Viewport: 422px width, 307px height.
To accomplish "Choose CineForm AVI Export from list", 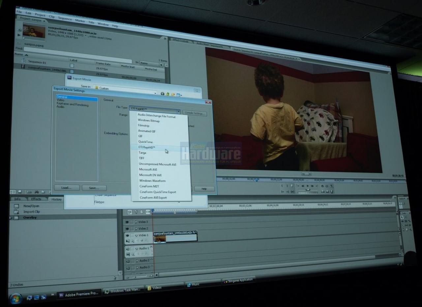I will 153,198.
